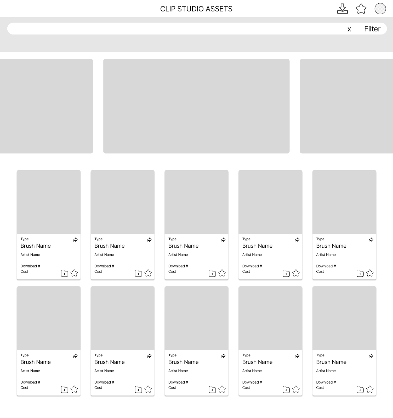
Task: Open the bottom row fifth card thumbnail
Action: click(344, 318)
